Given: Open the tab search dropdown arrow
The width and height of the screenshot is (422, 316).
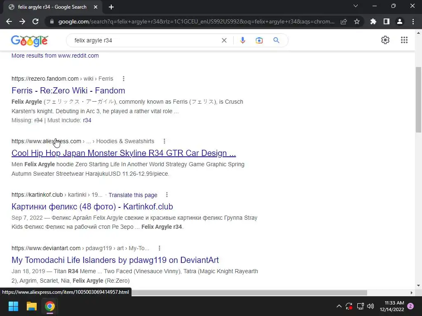Looking at the screenshot, I should (356, 6).
